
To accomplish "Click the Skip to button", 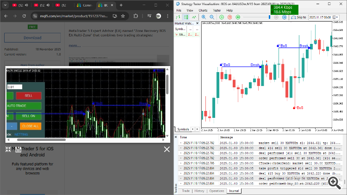I will click(x=299, y=17).
